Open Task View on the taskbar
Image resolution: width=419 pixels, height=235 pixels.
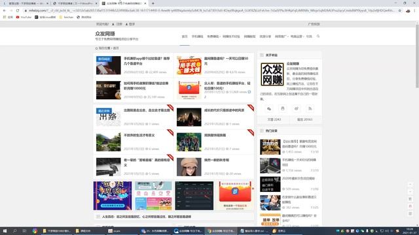24,231
